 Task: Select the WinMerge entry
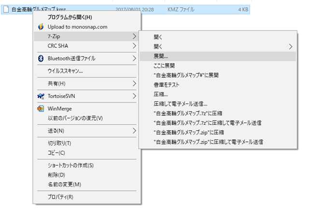coord(87,108)
